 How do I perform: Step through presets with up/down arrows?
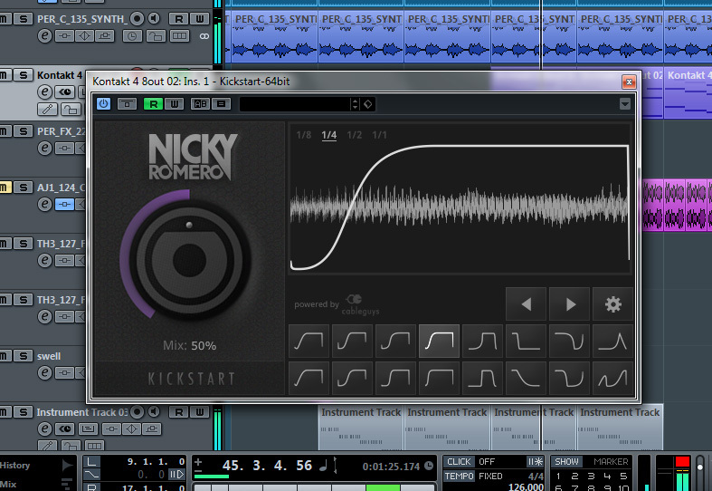[355, 104]
